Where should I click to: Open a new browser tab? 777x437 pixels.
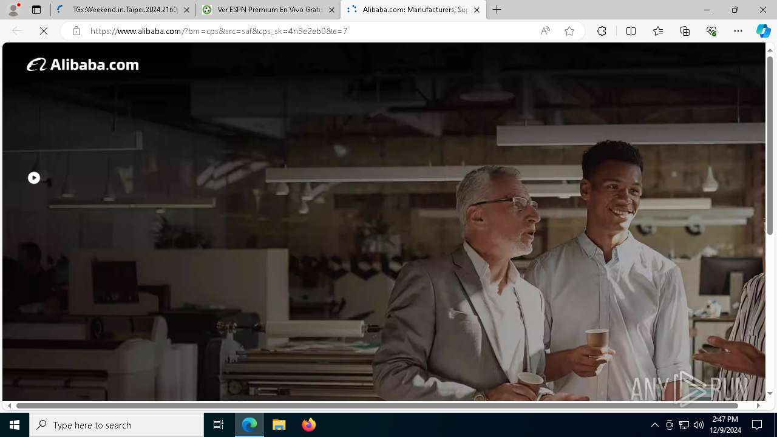(497, 10)
